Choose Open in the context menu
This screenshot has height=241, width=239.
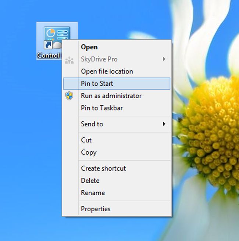[117, 47]
